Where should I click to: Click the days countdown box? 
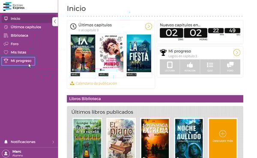coord(171,33)
